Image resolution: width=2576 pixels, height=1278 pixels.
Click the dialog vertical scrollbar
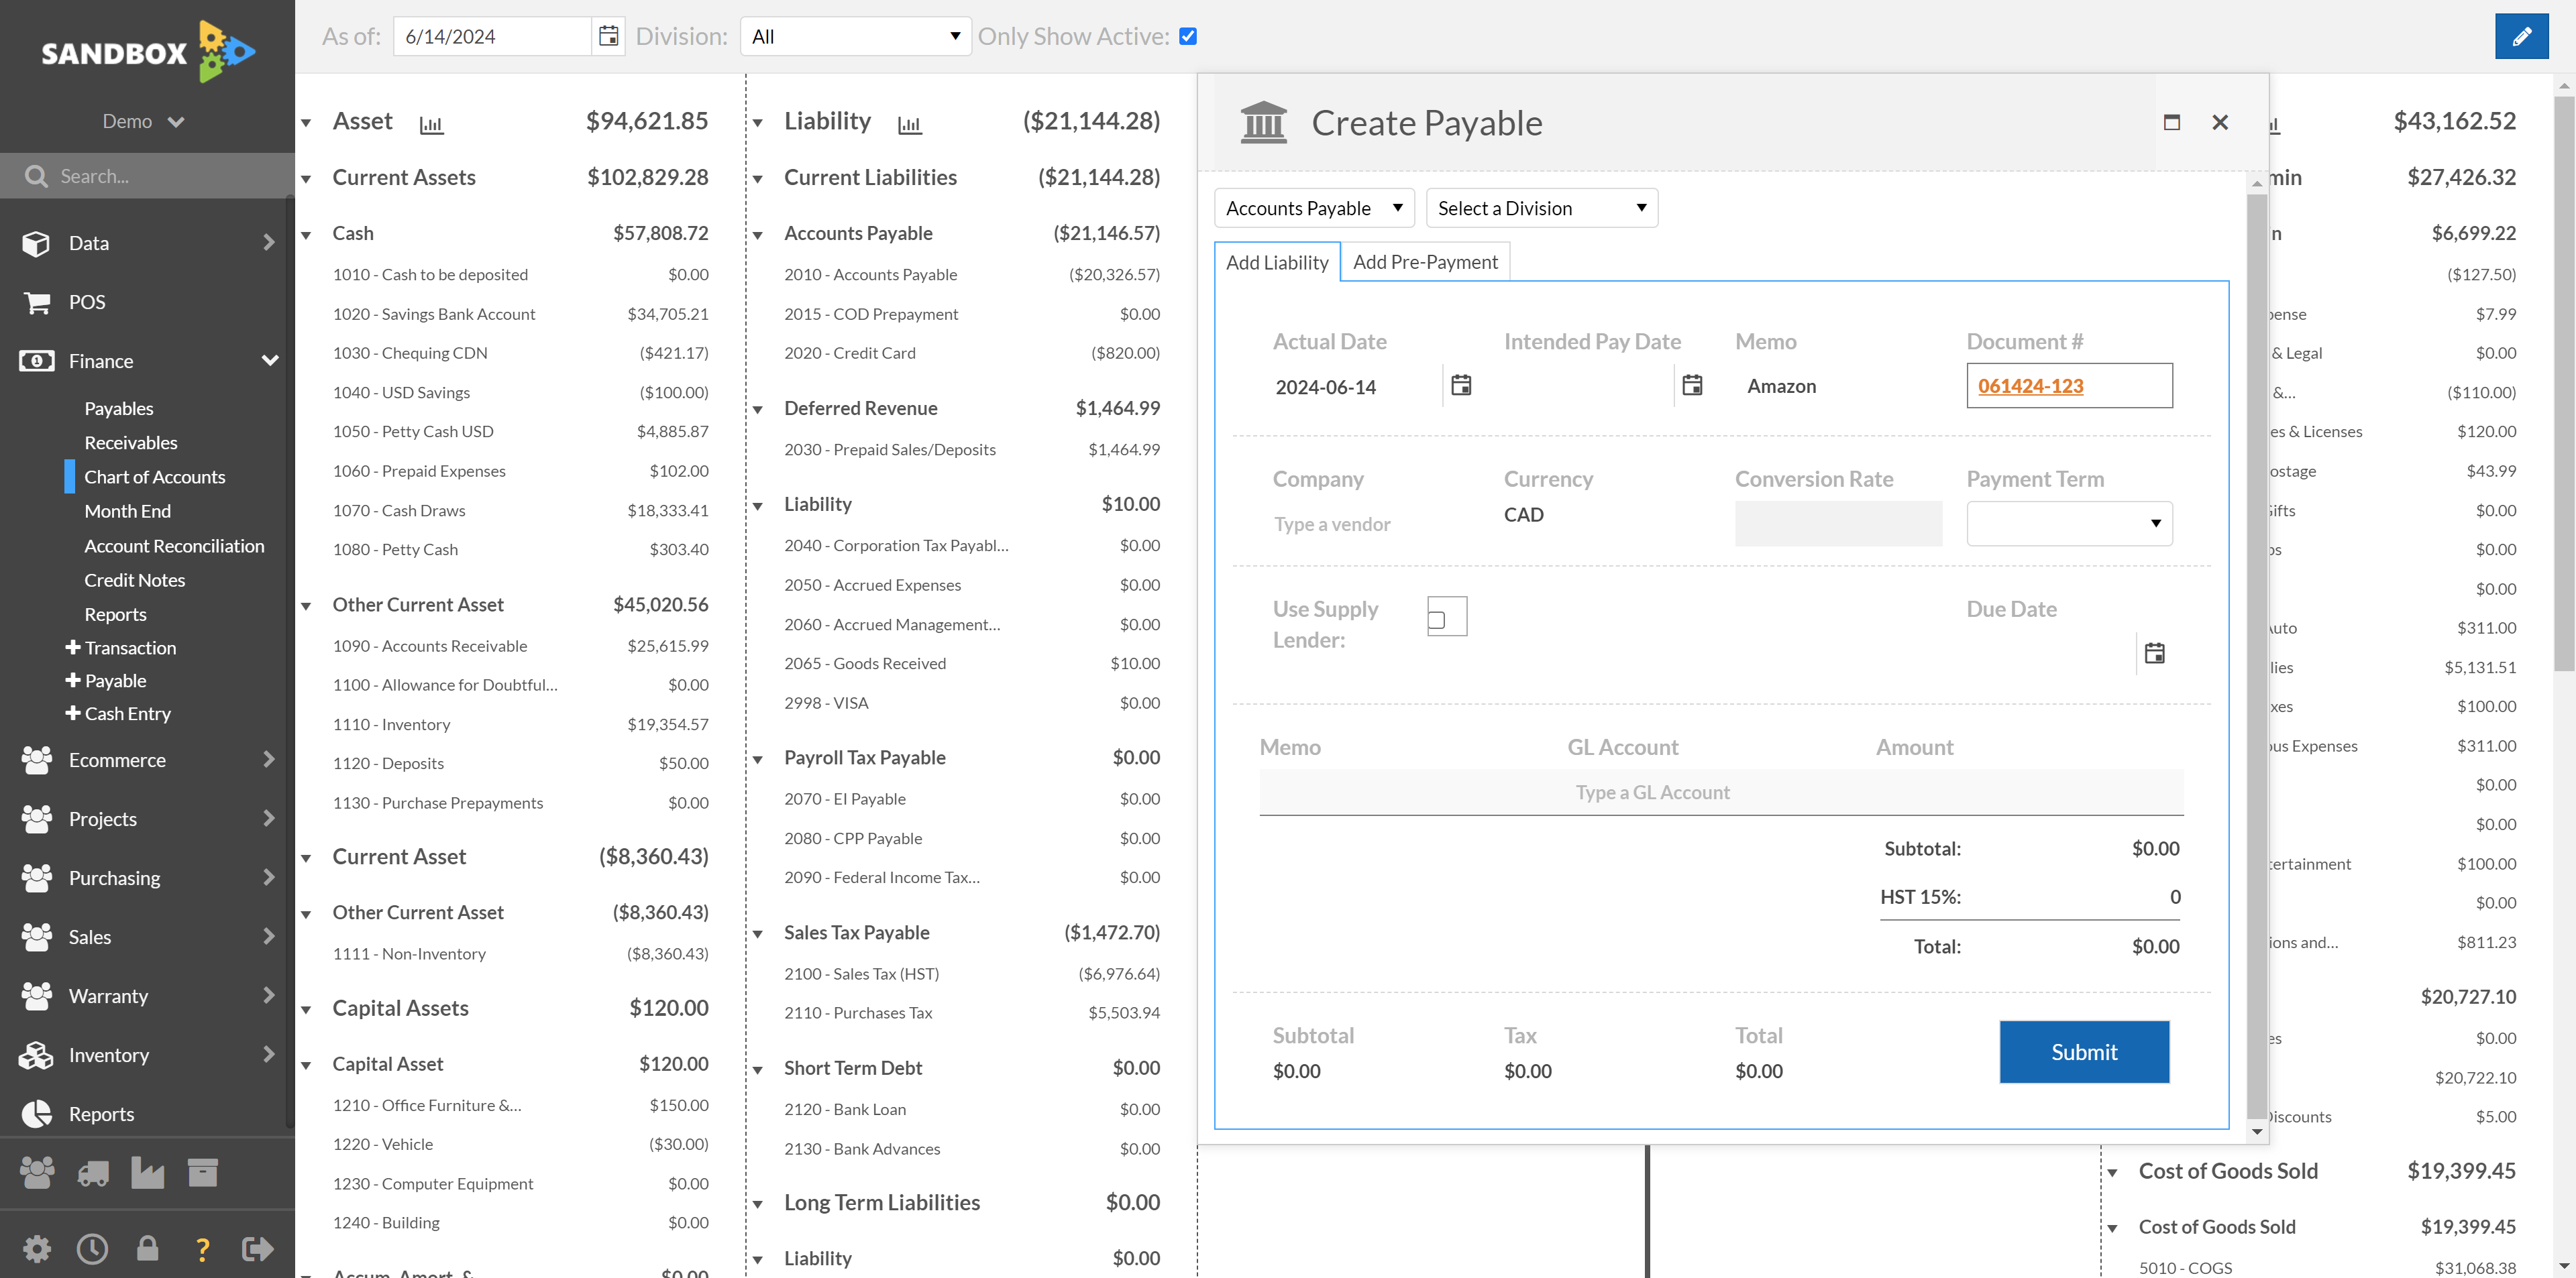[x=2256, y=658]
